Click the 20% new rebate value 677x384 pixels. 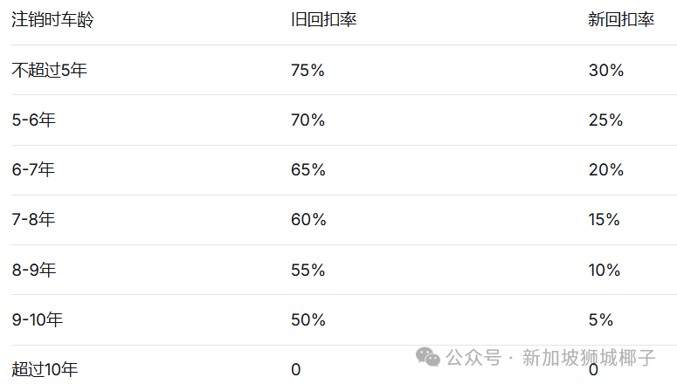coord(605,170)
